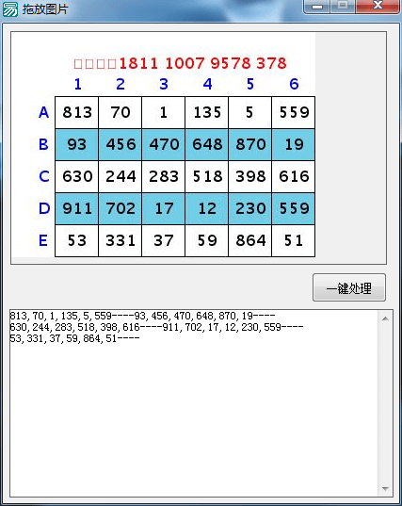Click the app icon in title bar

10,9
